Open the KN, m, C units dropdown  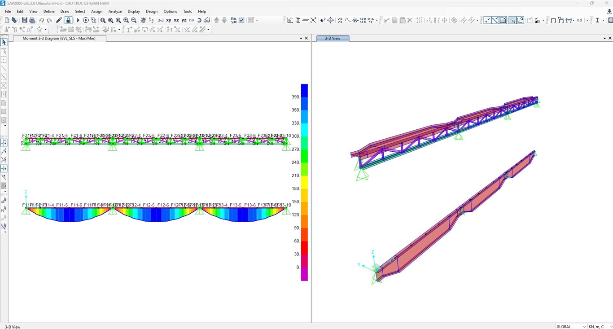click(x=600, y=326)
